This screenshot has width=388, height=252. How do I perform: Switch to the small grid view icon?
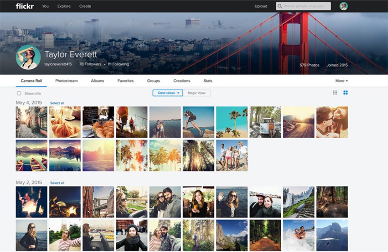point(335,93)
